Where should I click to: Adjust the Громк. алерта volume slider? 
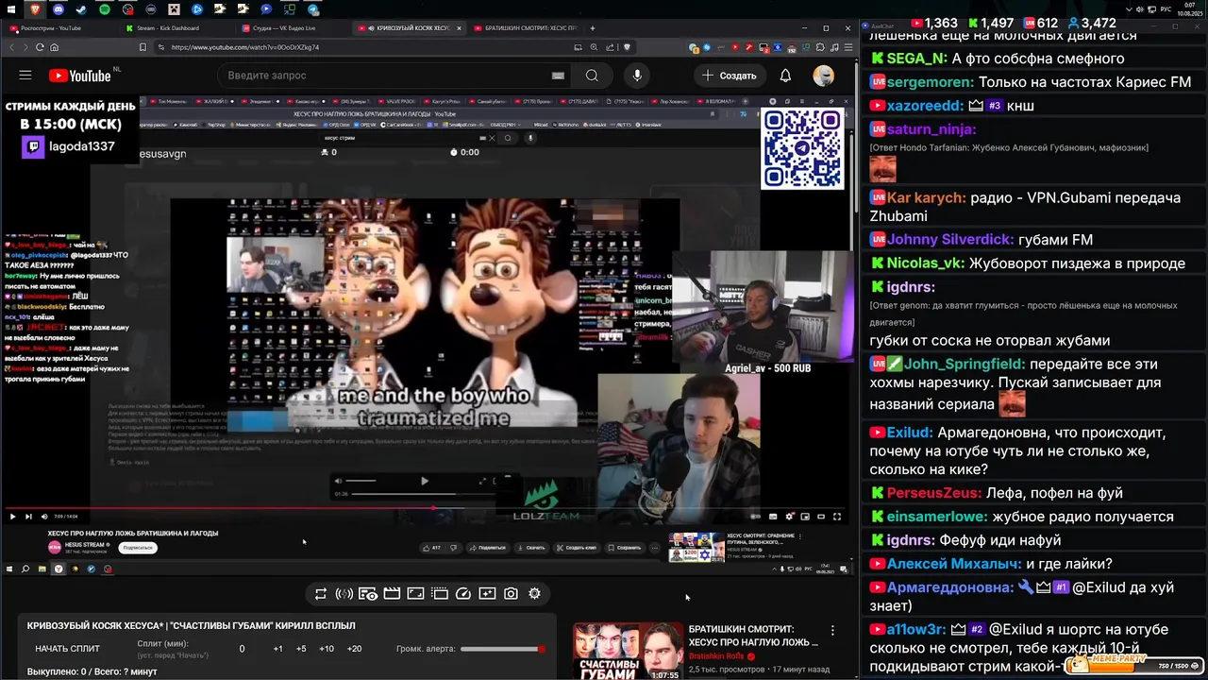503,649
